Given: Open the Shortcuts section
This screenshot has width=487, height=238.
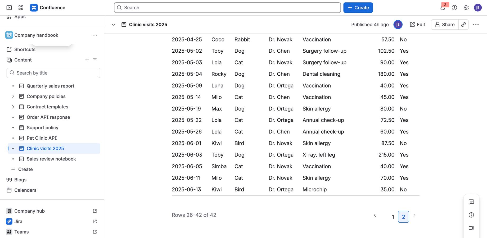Looking at the screenshot, I should click(25, 49).
